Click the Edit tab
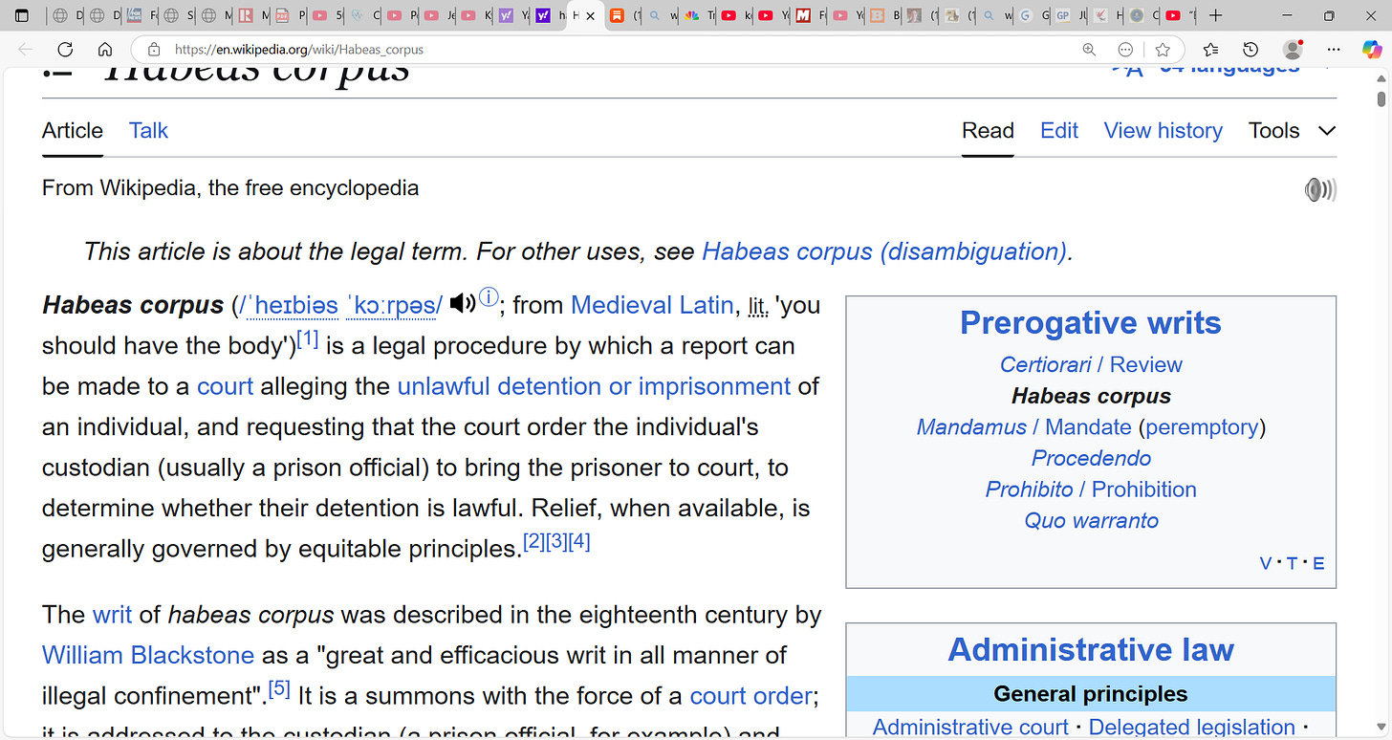Image resolution: width=1392 pixels, height=740 pixels. (x=1059, y=131)
